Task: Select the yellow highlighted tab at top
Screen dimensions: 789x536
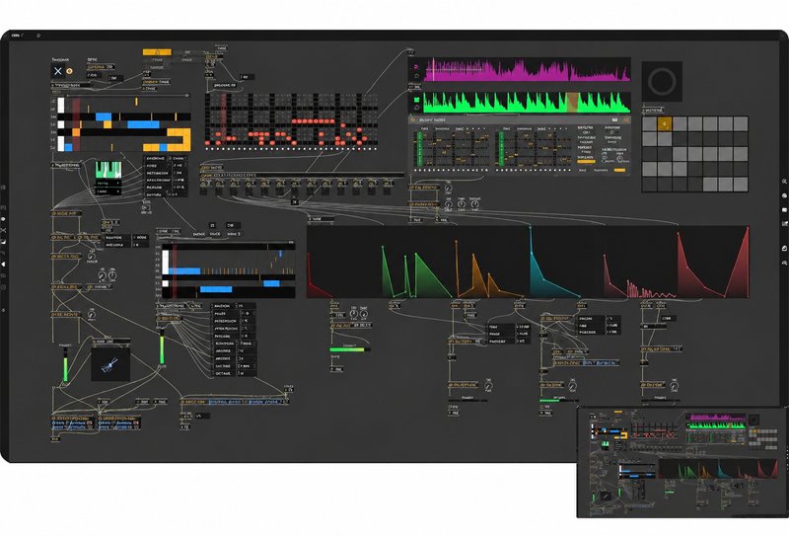Action: pos(157,52)
